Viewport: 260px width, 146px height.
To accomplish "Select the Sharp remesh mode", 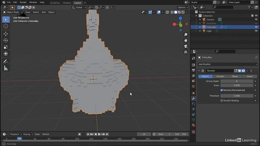I will (235, 76).
